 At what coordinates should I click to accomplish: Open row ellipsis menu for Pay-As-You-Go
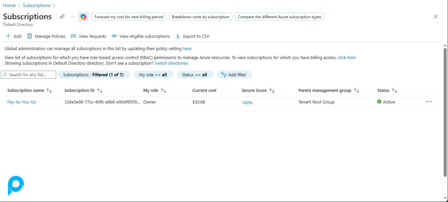coord(429,102)
